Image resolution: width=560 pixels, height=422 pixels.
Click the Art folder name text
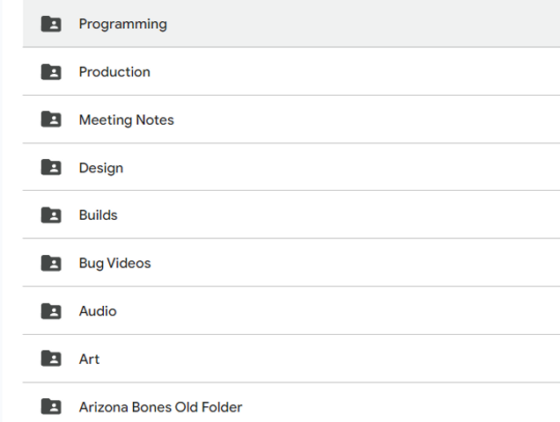tap(89, 359)
